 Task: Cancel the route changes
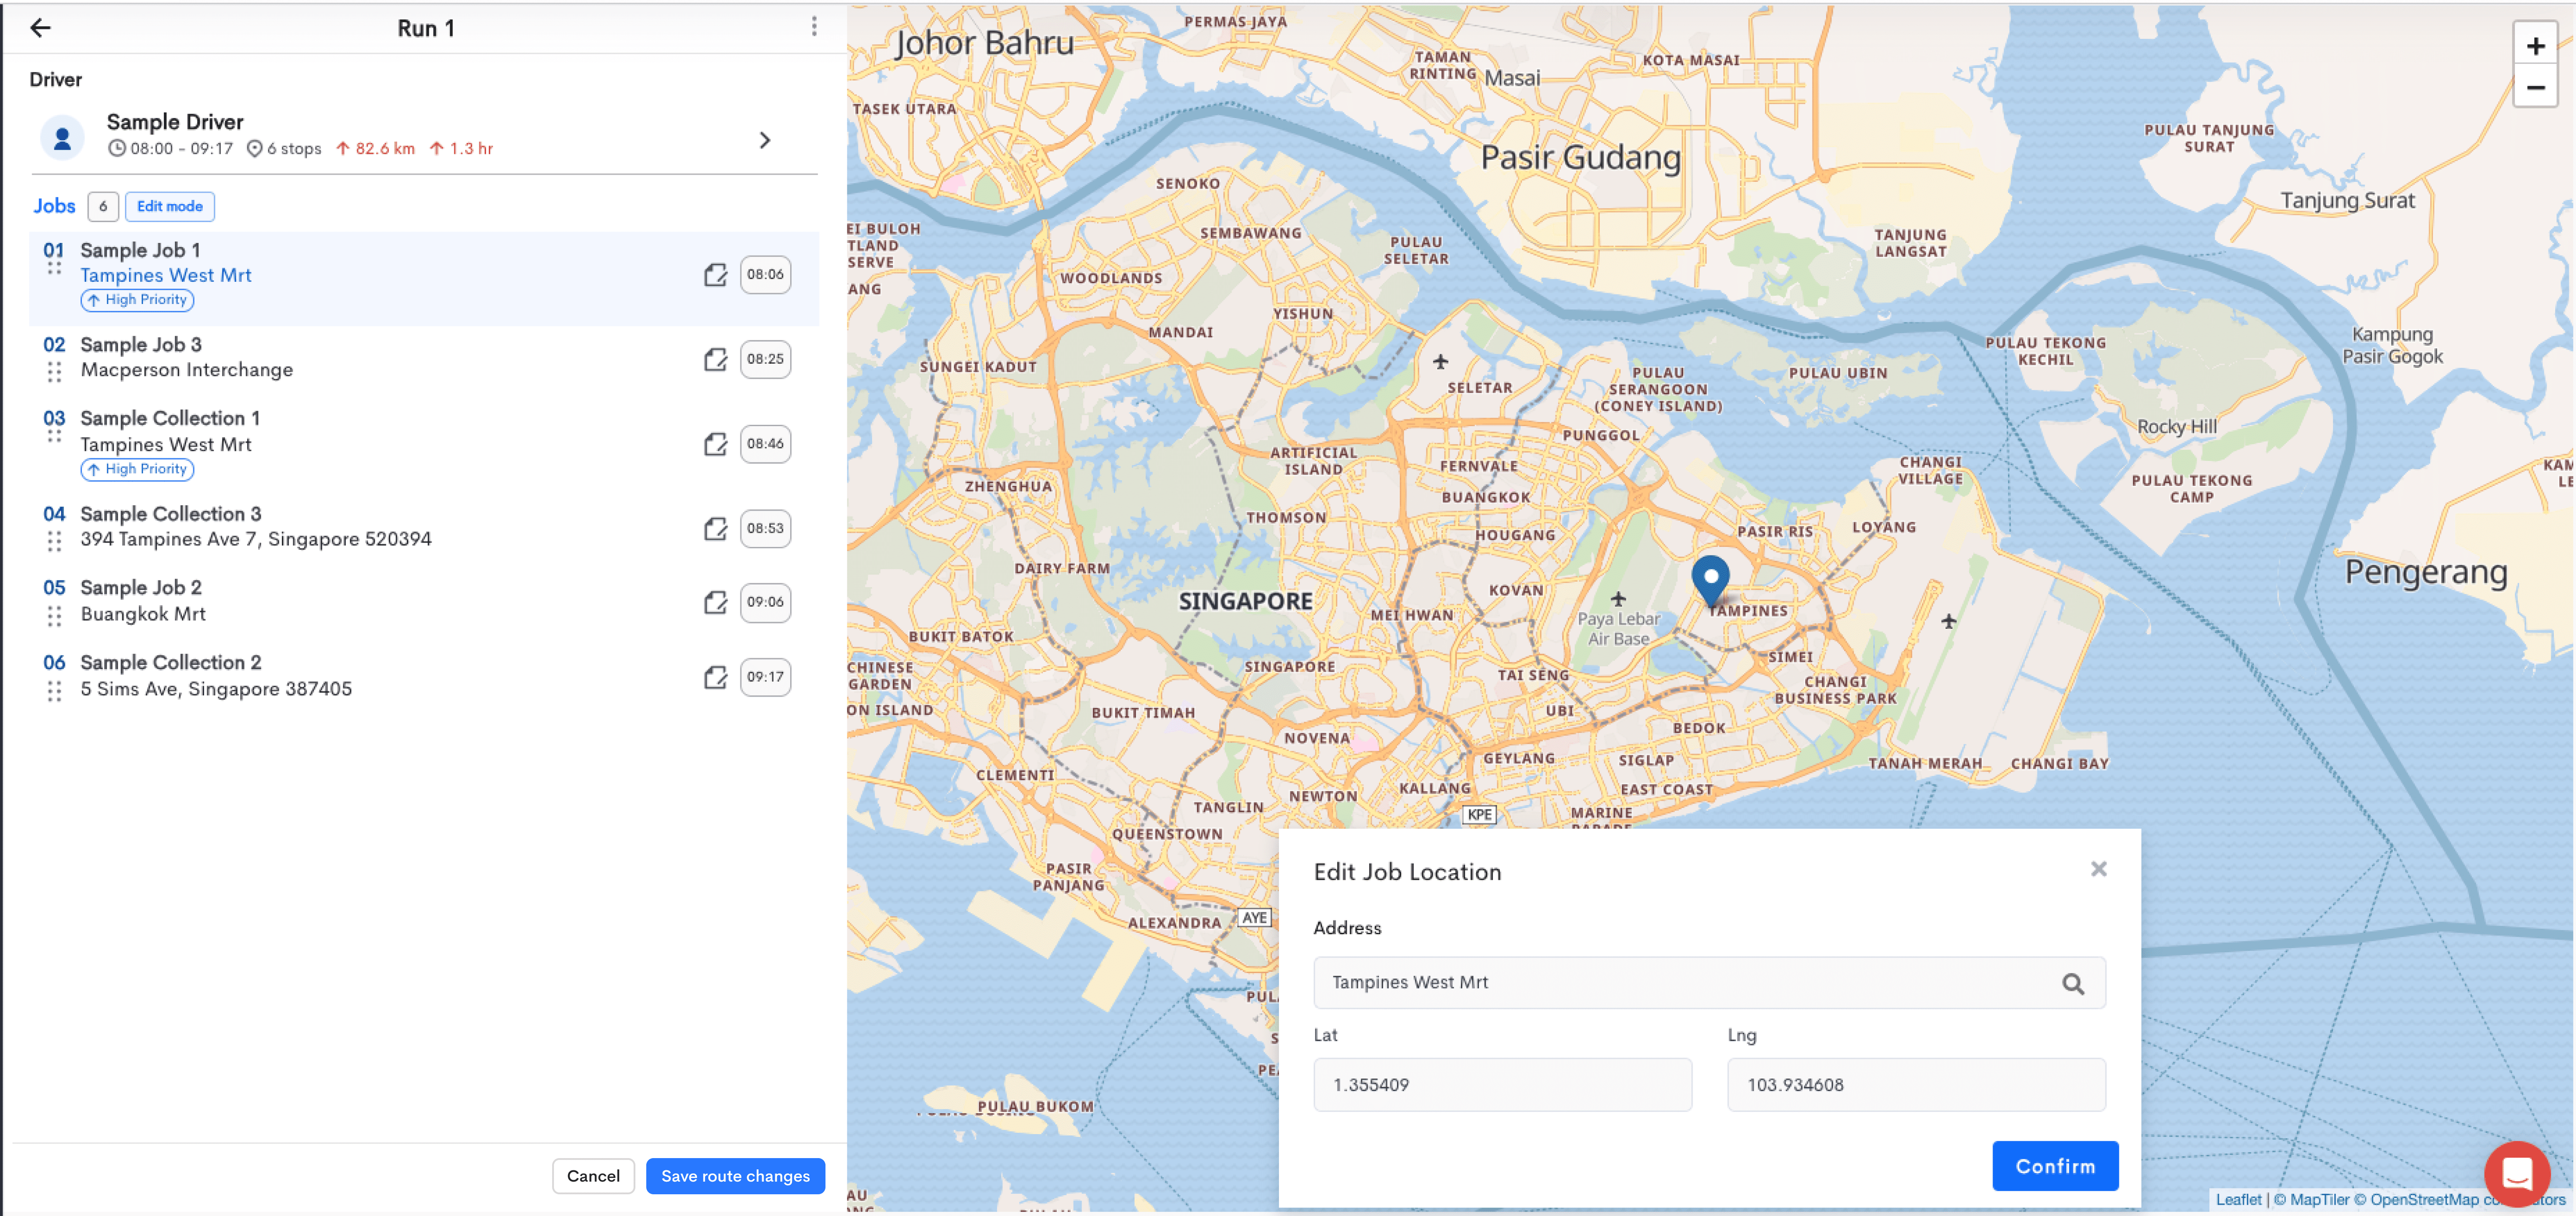tap(593, 1176)
